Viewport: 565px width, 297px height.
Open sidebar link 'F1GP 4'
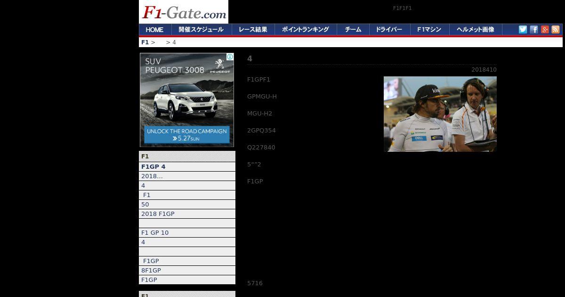tap(187, 167)
